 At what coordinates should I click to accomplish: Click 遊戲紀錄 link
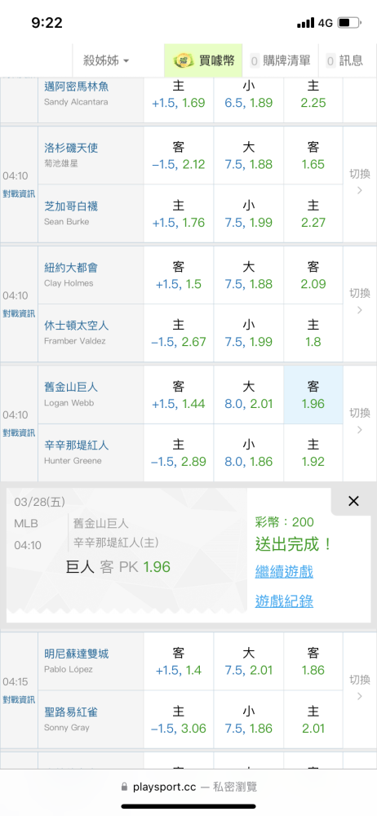click(x=284, y=601)
